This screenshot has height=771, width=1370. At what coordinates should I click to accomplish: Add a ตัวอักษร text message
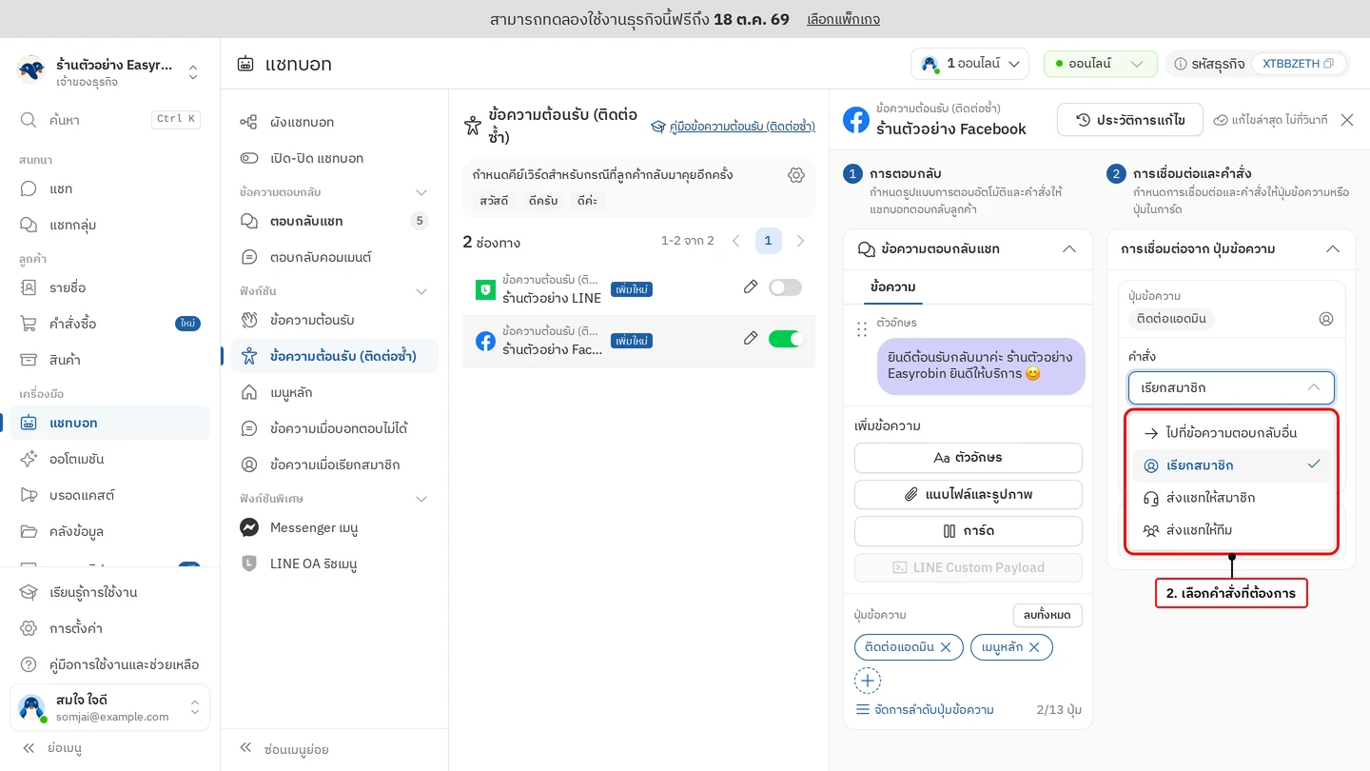(968, 458)
